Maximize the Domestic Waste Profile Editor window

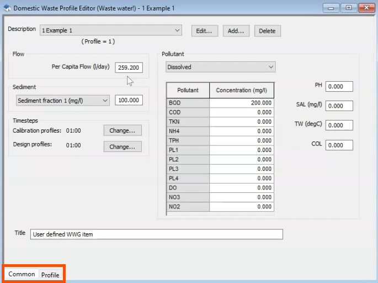pos(349,8)
